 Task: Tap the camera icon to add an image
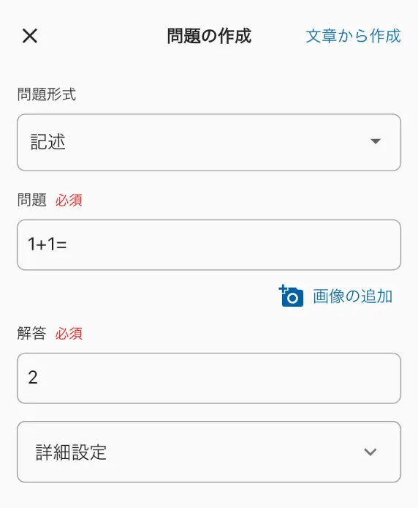point(291,296)
